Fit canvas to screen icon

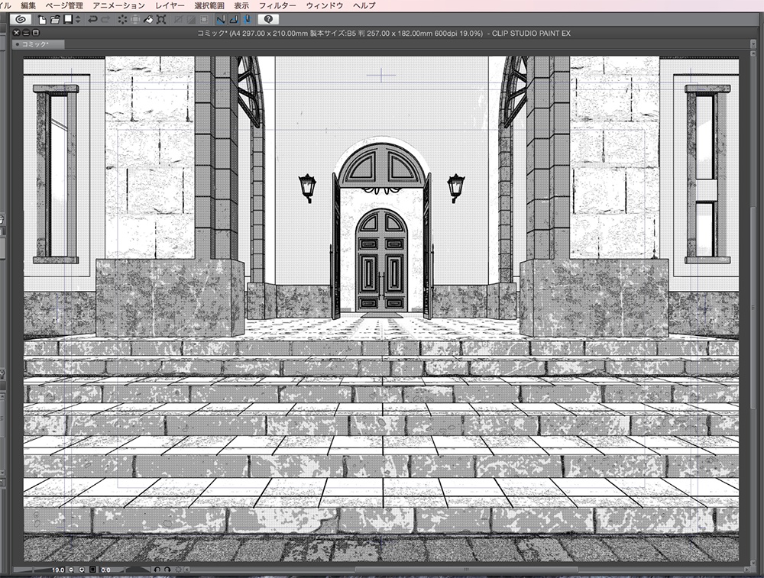tap(92, 570)
